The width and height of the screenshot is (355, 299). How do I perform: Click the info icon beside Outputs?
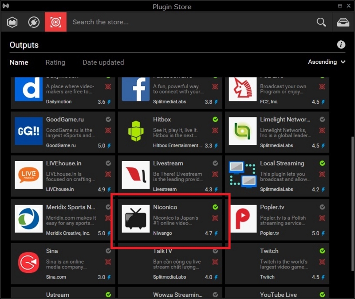click(341, 45)
